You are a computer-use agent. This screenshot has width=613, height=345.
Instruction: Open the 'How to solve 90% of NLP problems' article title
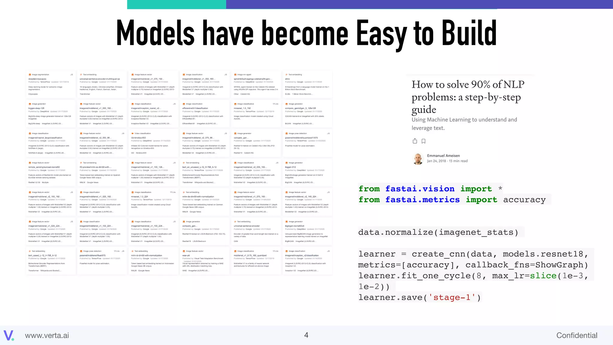pyautogui.click(x=468, y=97)
